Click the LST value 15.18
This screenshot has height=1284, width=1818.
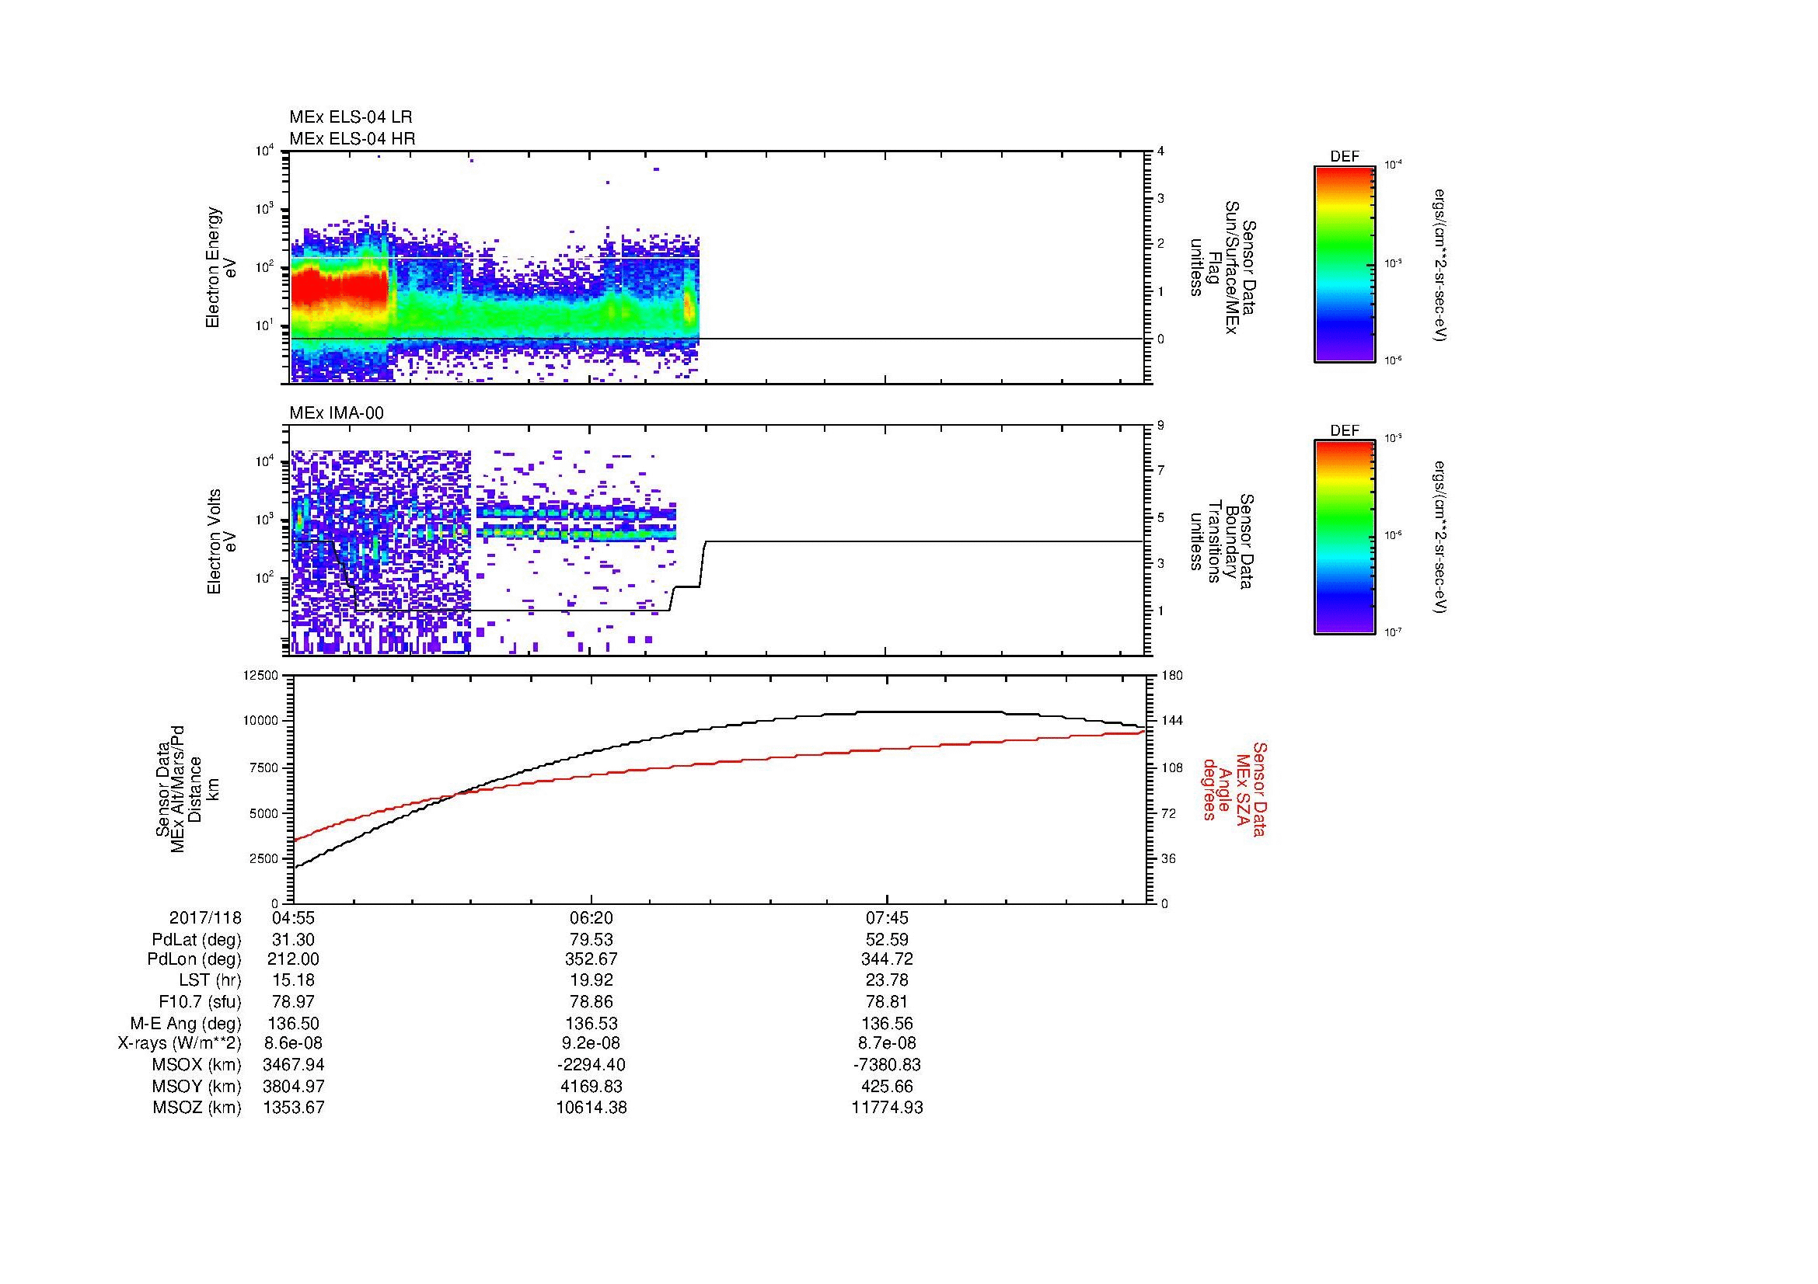point(293,980)
